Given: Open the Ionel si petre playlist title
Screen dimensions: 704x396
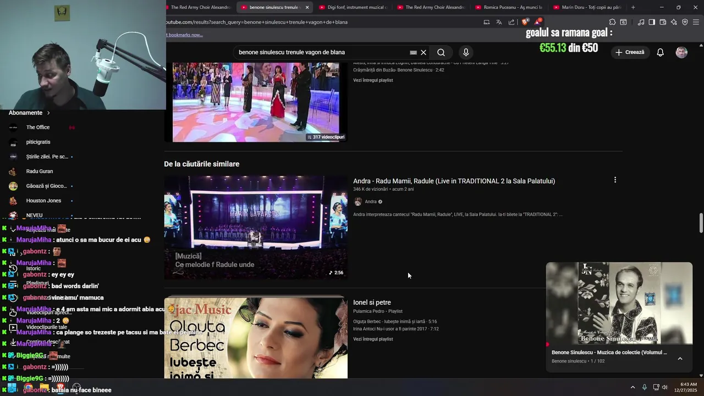Looking at the screenshot, I should click(x=372, y=302).
